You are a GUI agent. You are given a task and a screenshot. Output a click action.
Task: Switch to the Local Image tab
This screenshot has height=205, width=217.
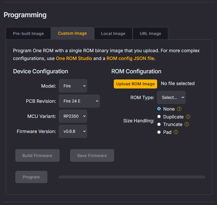pyautogui.click(x=113, y=33)
